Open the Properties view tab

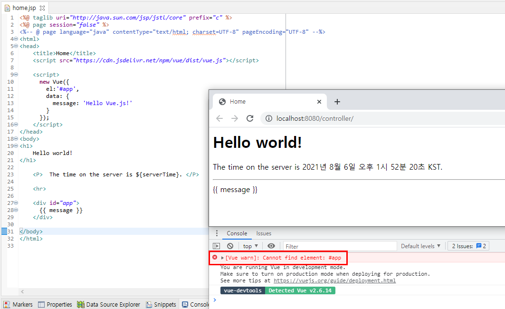pyautogui.click(x=55, y=305)
